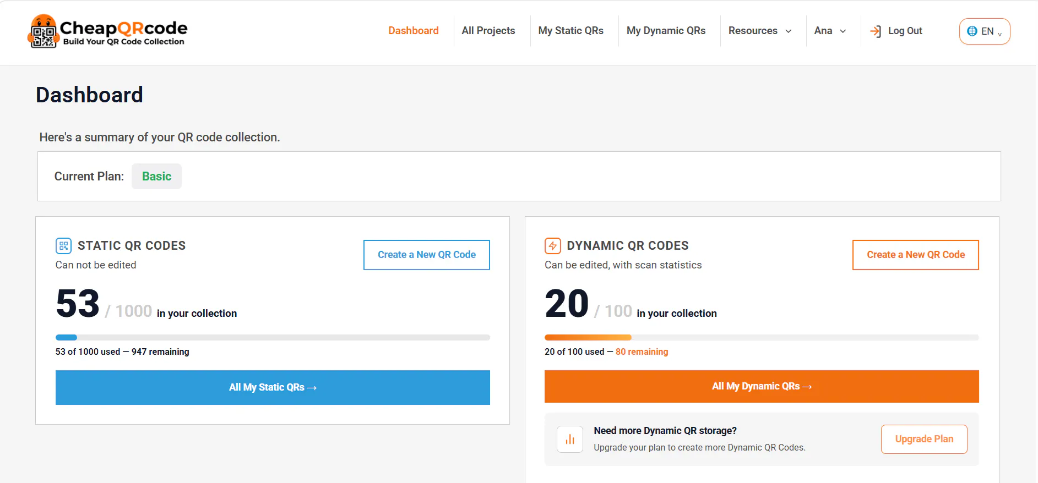The height and width of the screenshot is (483, 1038).
Task: Click the static QR codes grid icon
Action: [x=63, y=245]
